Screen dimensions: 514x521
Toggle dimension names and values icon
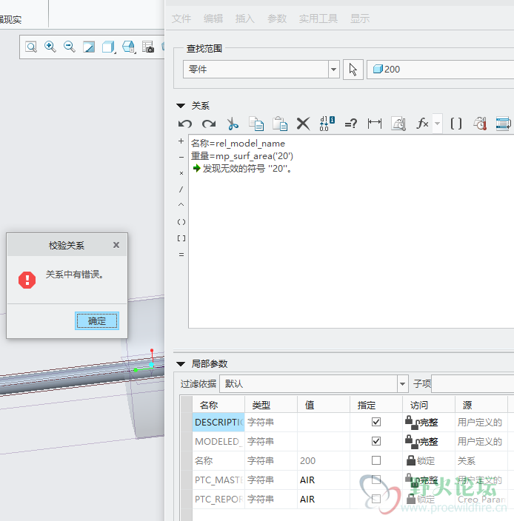[327, 124]
